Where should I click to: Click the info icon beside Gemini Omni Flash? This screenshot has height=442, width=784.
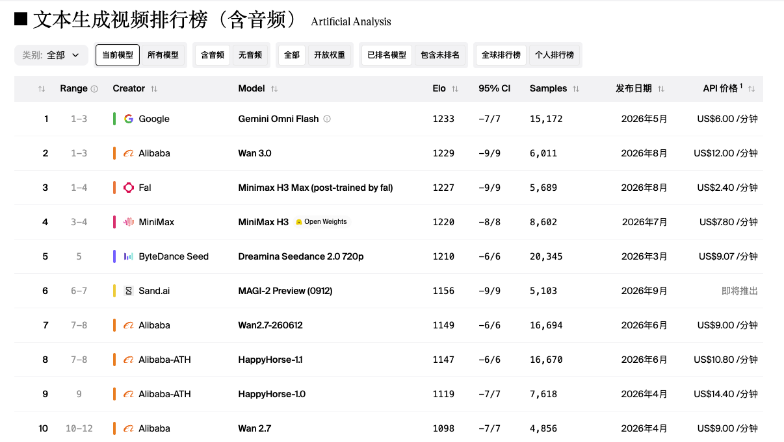pyautogui.click(x=327, y=119)
